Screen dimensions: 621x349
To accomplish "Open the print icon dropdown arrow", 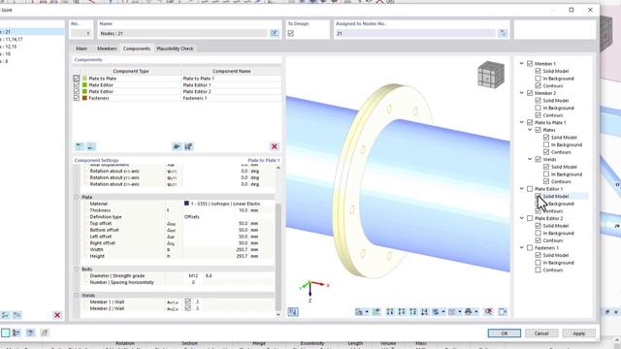I will [x=475, y=312].
